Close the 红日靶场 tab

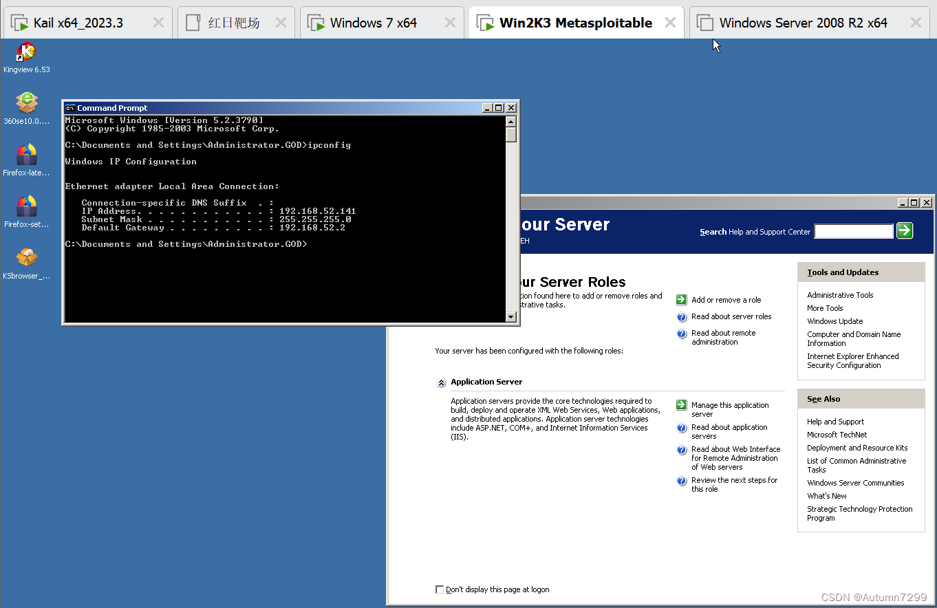point(281,23)
